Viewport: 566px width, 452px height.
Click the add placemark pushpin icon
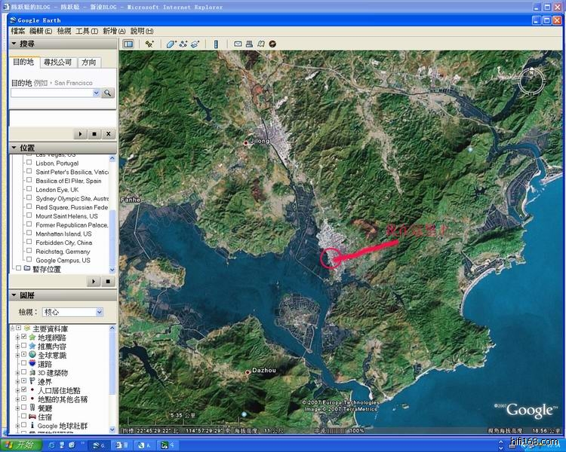point(149,44)
